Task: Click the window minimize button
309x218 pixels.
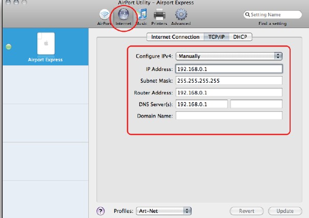Action: pos(16,2)
